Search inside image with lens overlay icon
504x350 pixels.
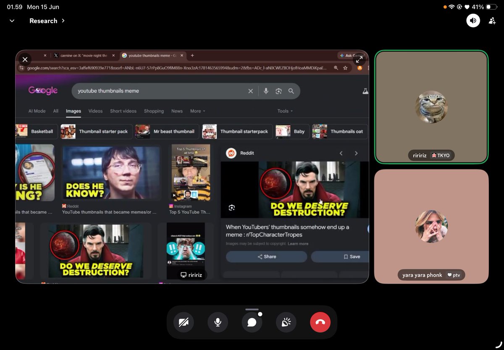coord(231,208)
